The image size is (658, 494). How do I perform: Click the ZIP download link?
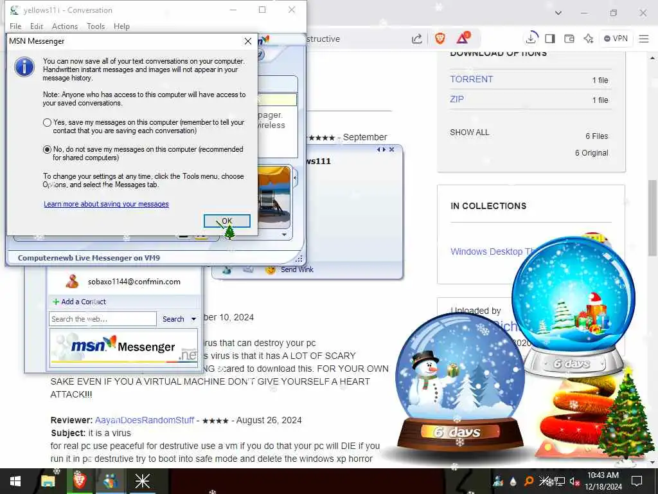point(457,100)
